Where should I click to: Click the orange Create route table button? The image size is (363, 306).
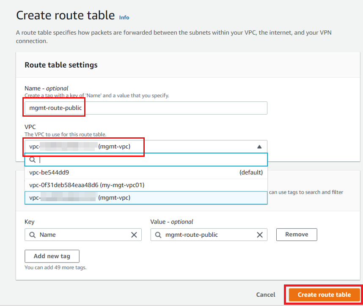(x=324, y=295)
